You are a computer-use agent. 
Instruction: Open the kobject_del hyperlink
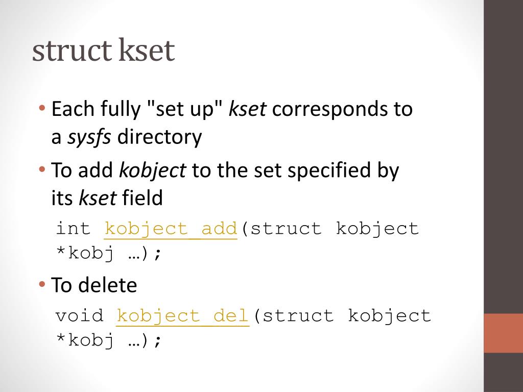point(183,316)
